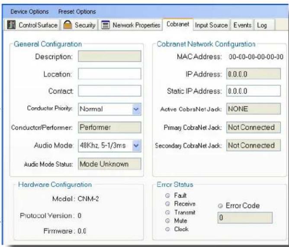Screen dimensions: 289x247
Task: Click the Error Code value field
Action: (245, 218)
